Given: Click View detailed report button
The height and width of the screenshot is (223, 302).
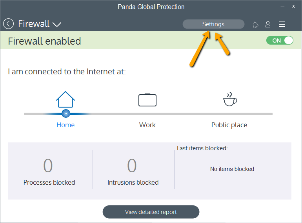Looking at the screenshot, I should pyautogui.click(x=151, y=212).
